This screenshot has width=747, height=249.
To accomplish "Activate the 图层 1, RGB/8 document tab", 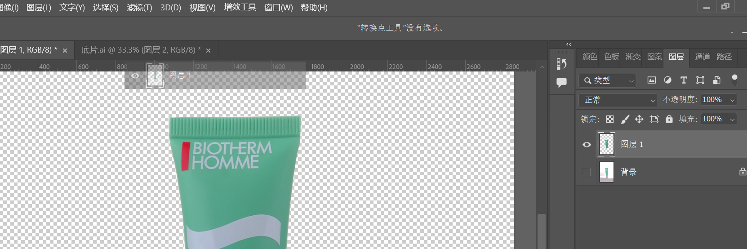I will pos(29,50).
